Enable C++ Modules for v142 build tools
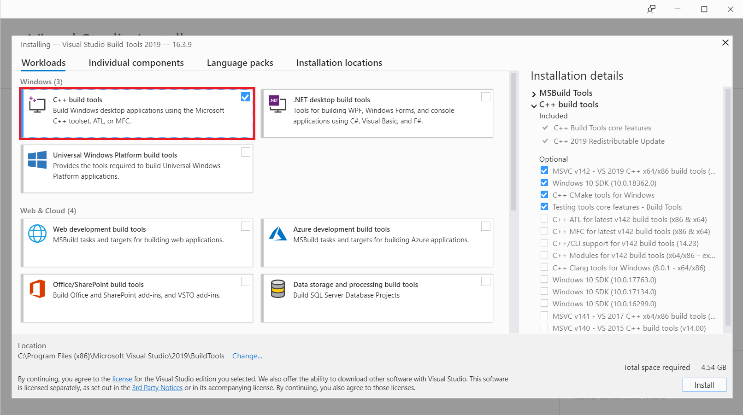 pyautogui.click(x=544, y=255)
